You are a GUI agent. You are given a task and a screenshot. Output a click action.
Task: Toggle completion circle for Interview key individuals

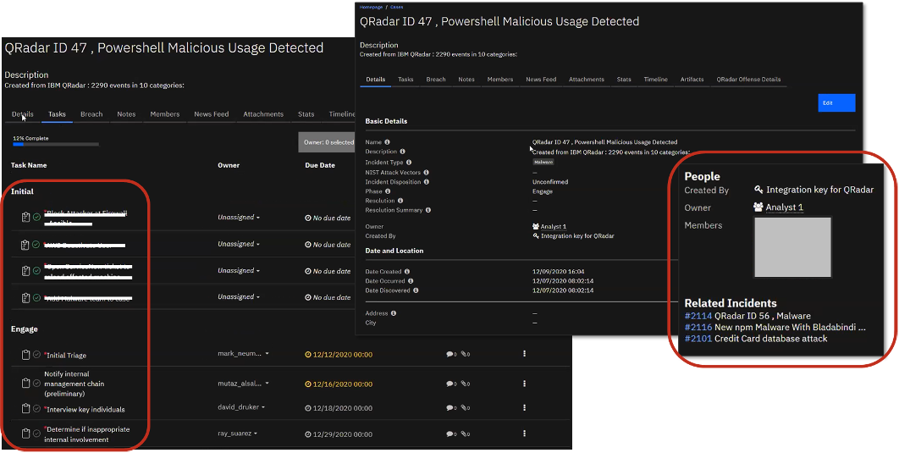click(36, 409)
